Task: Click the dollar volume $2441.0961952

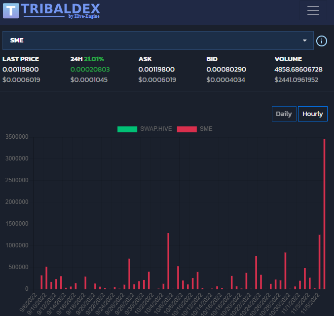Action: [297, 80]
